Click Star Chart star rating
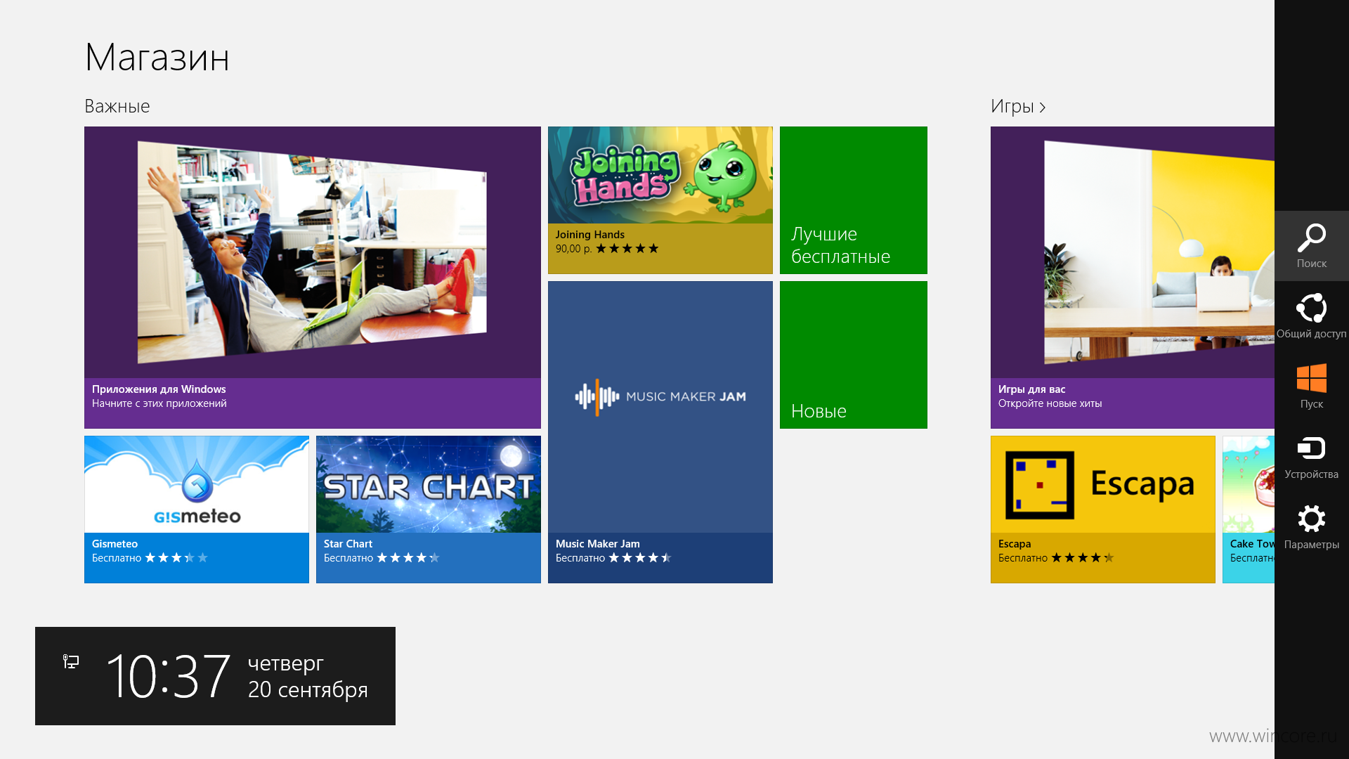This screenshot has width=1349, height=759. click(x=408, y=558)
